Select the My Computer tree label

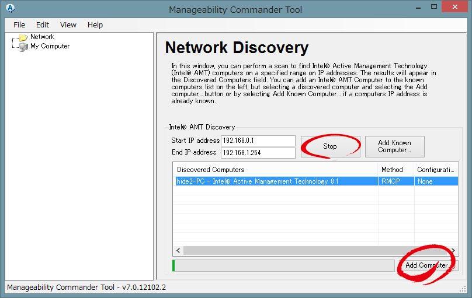point(50,46)
